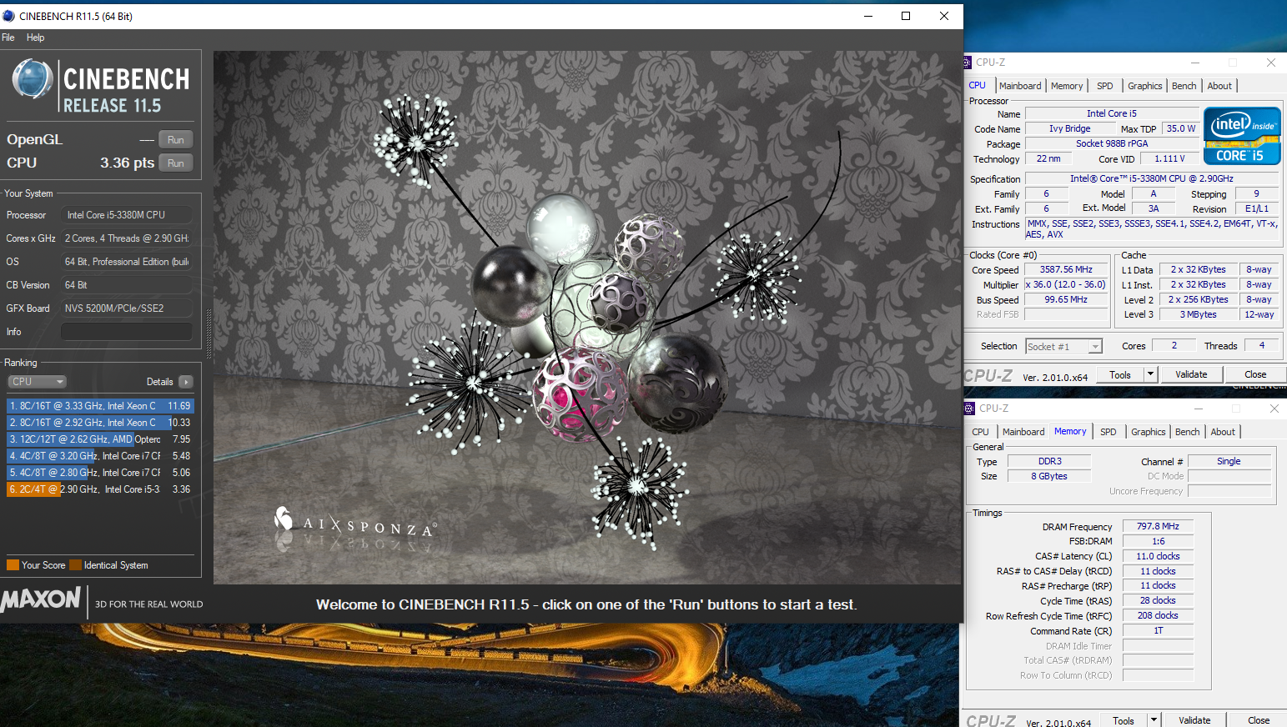Run the CPU benchmark test
This screenshot has width=1287, height=727.
tap(176, 163)
